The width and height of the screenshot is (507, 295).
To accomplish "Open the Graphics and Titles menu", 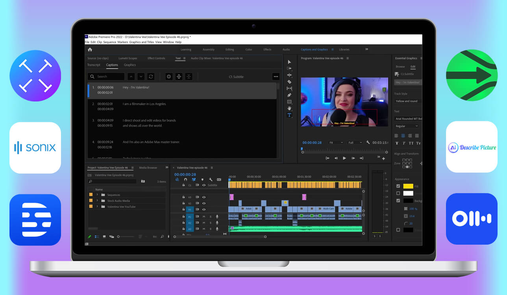I will coord(142,42).
